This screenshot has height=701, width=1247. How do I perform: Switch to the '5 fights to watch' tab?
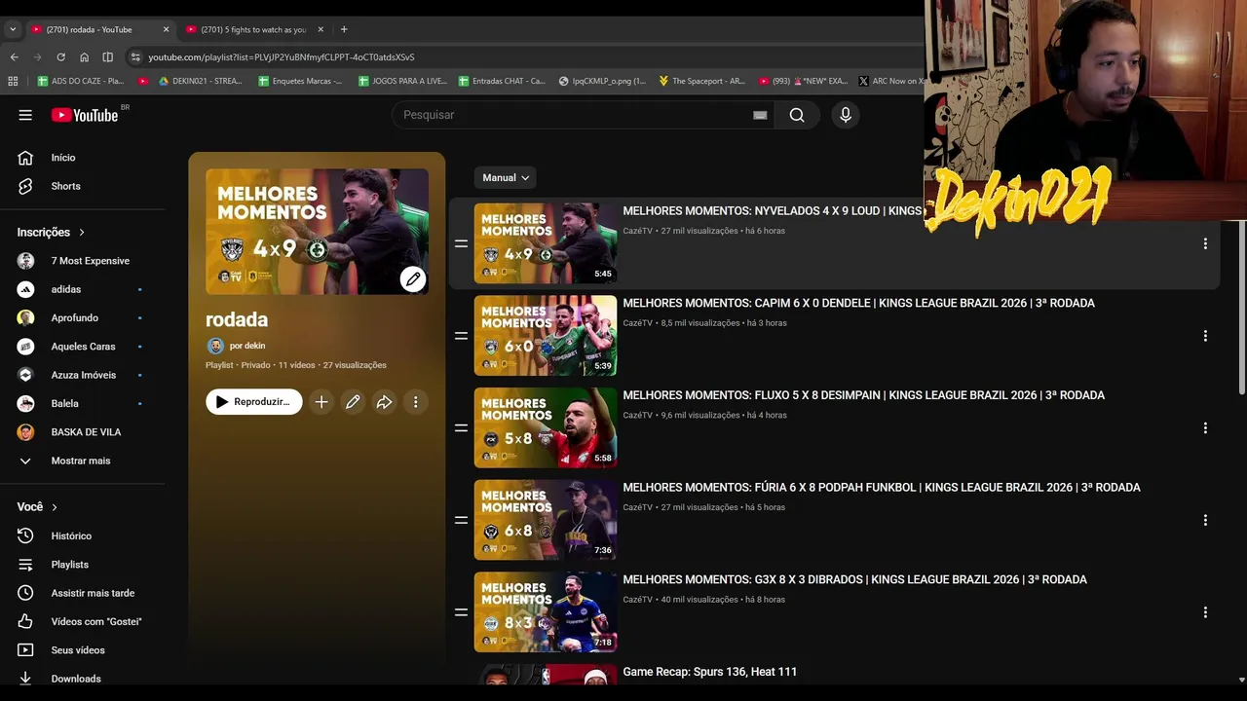(x=253, y=29)
